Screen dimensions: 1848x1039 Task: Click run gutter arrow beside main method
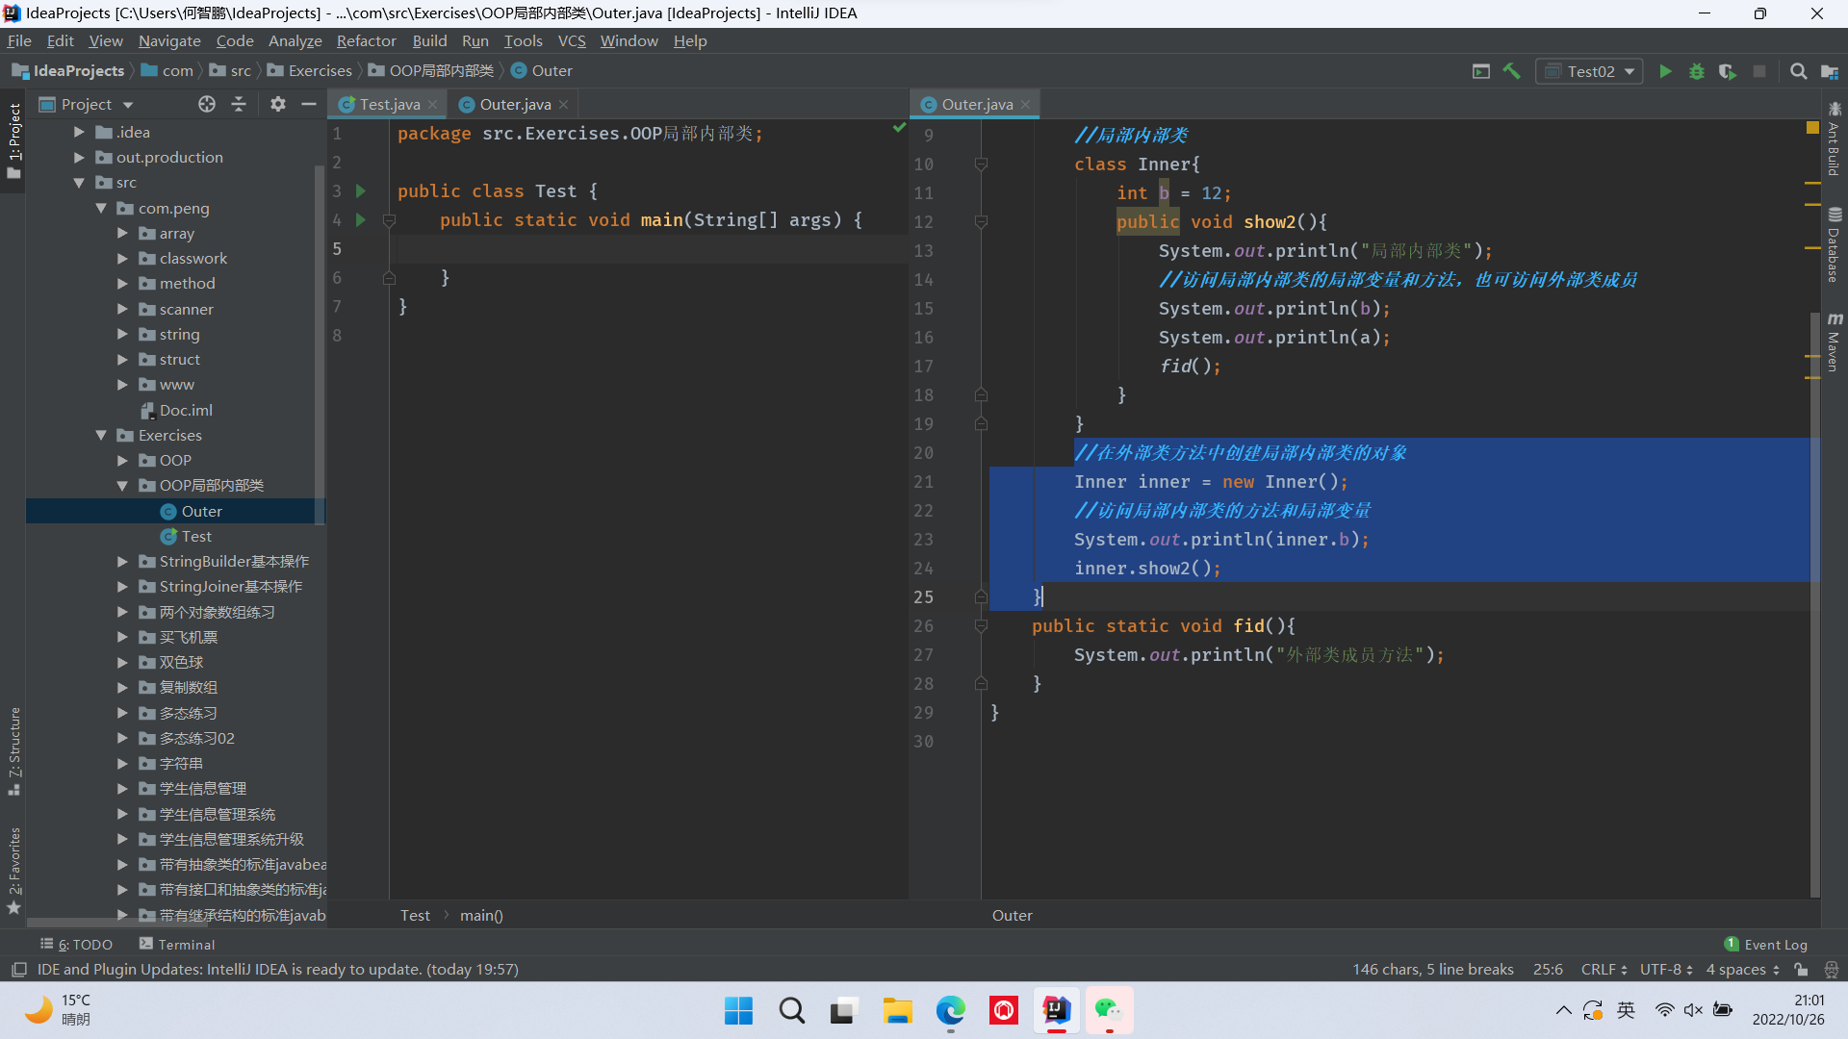click(361, 220)
